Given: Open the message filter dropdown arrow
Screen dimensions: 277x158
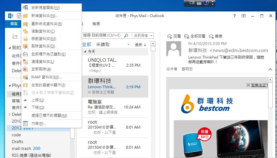Looking at the screenshot, I should click(129, 45).
